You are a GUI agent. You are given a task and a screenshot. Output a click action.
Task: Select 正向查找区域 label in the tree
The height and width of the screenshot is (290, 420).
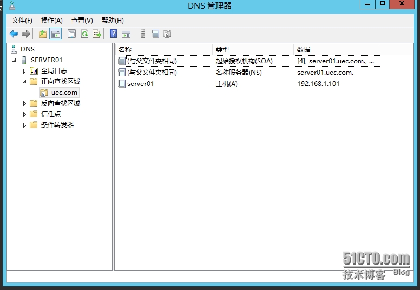point(61,82)
